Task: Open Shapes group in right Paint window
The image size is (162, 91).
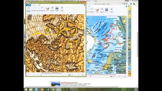Action: (x=102, y=11)
